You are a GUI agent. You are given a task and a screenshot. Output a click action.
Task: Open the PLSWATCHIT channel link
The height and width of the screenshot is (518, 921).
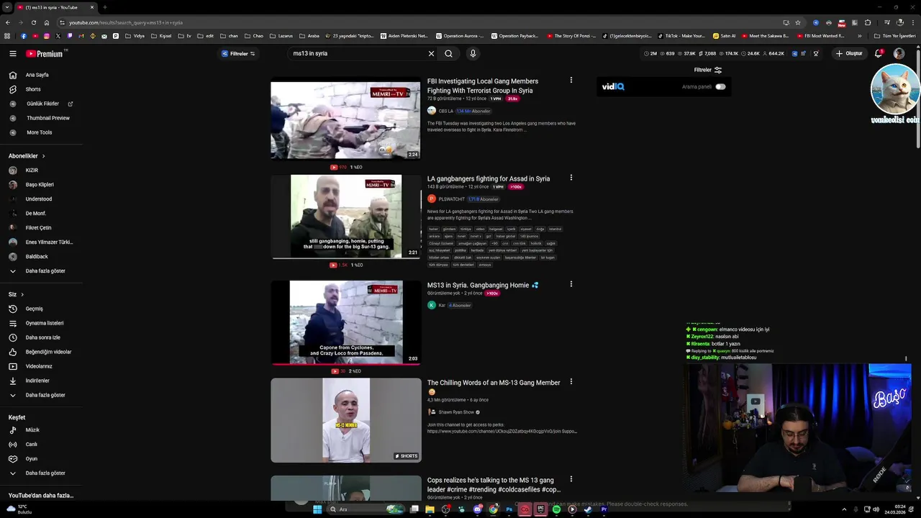(451, 199)
